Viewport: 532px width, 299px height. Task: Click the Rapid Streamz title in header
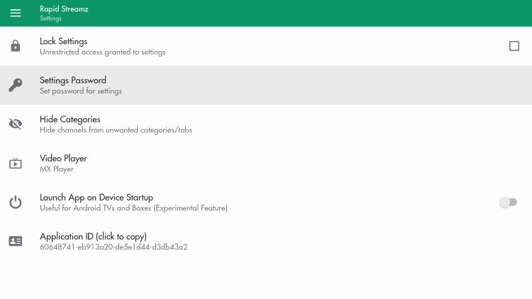point(64,9)
